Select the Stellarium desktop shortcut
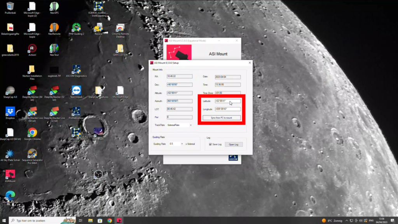The width and height of the screenshot is (398, 224). coord(98,135)
